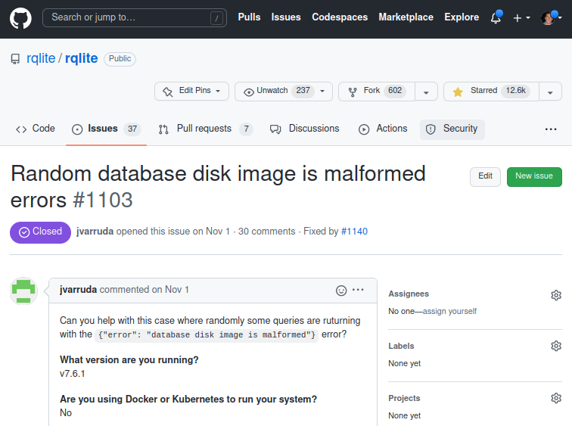Toggle the Starred button
Screen dimensions: 572x426
[491, 92]
